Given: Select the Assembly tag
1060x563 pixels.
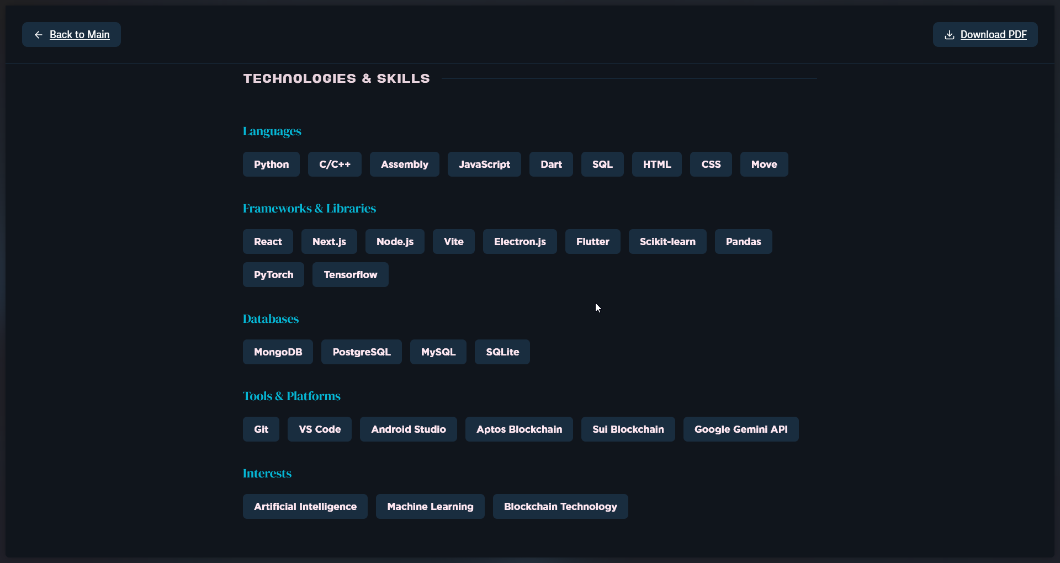Looking at the screenshot, I should click(x=405, y=164).
